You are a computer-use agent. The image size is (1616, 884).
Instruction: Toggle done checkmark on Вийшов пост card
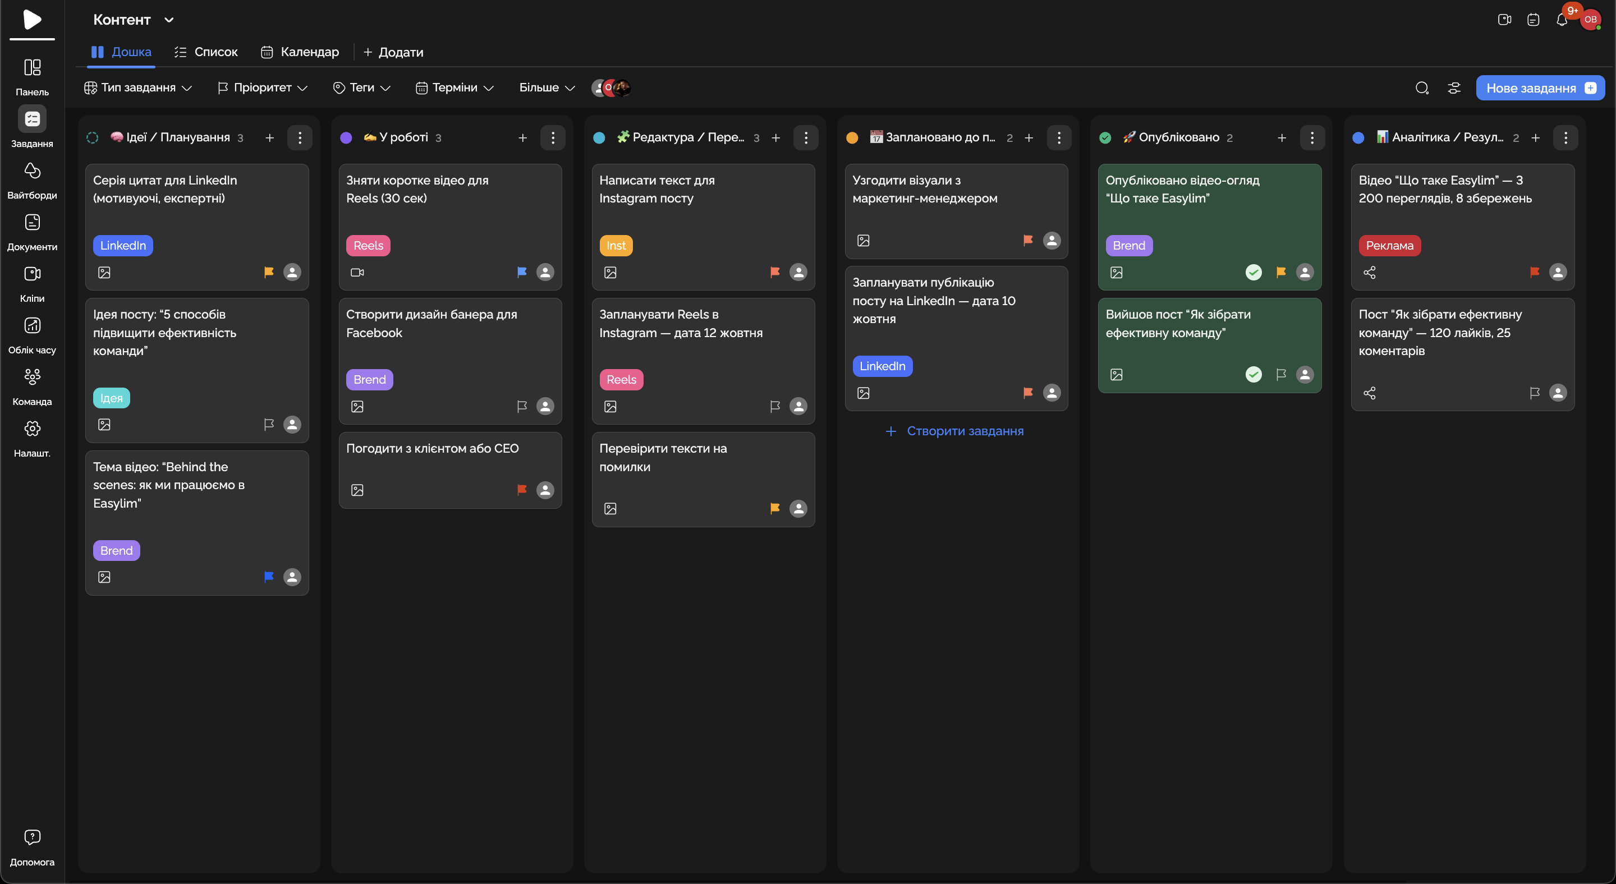[1254, 374]
